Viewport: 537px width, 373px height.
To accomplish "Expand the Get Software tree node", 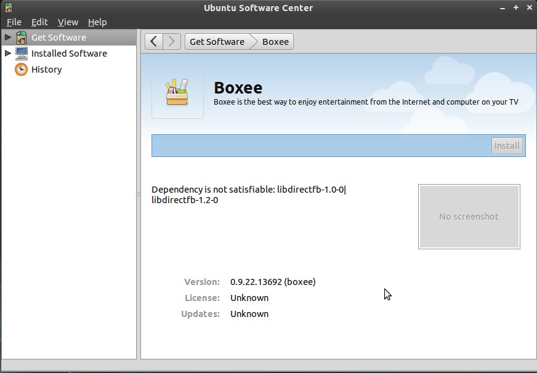I will pyautogui.click(x=8, y=37).
